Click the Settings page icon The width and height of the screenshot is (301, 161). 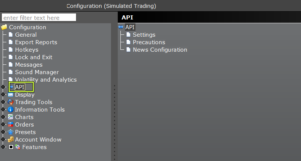point(128,34)
